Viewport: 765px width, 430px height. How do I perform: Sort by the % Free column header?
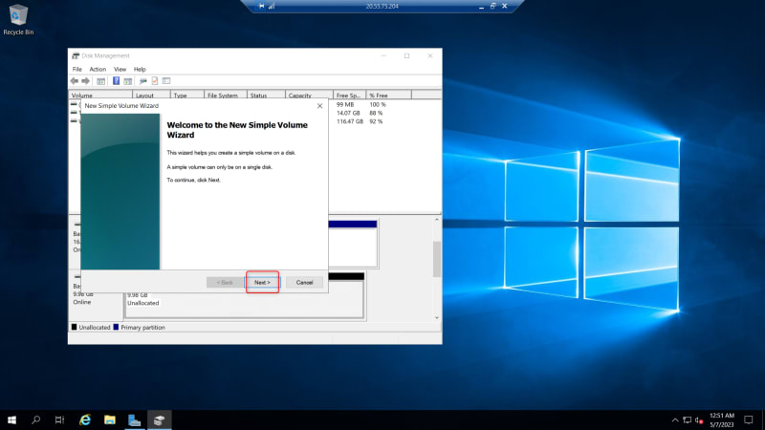389,95
